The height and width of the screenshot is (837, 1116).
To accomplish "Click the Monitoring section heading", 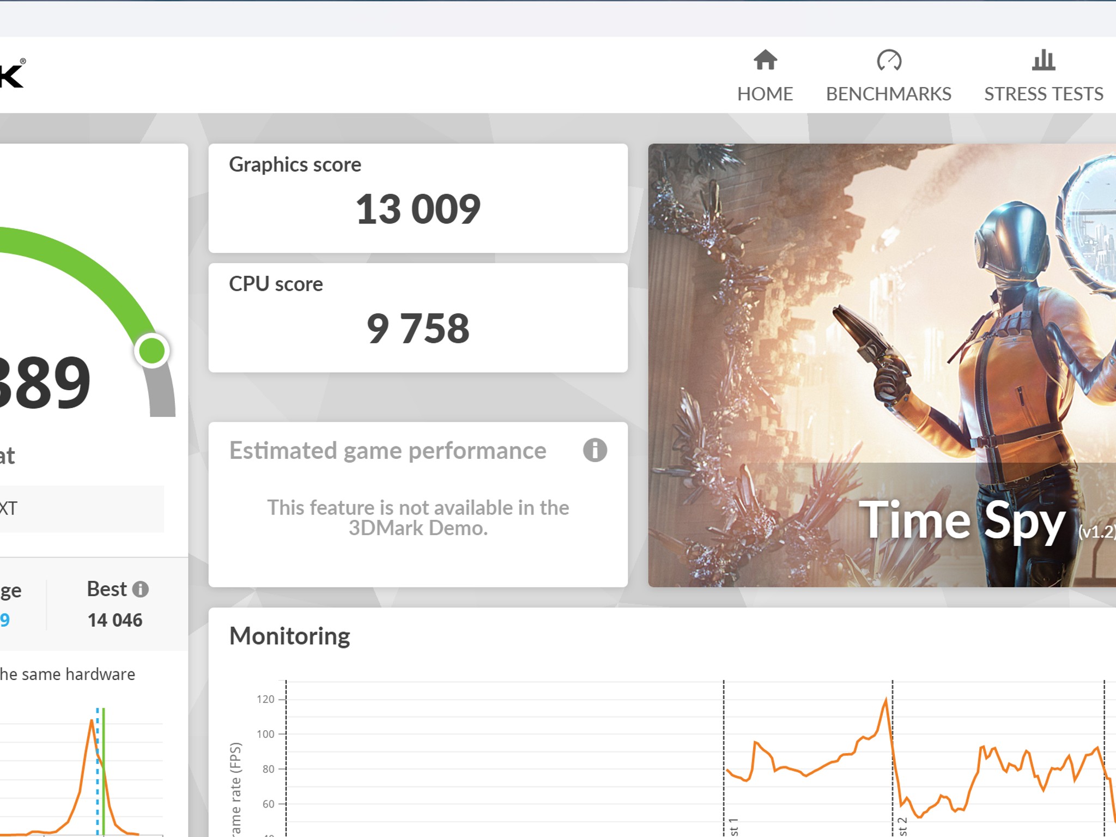I will click(x=289, y=636).
